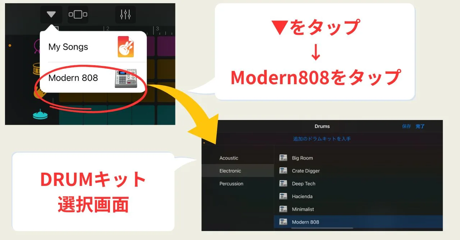Click the GarageBand guitar file icon
The image size is (460, 240).
126,47
